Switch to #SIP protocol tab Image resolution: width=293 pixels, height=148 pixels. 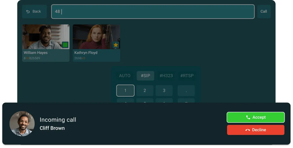coord(145,76)
